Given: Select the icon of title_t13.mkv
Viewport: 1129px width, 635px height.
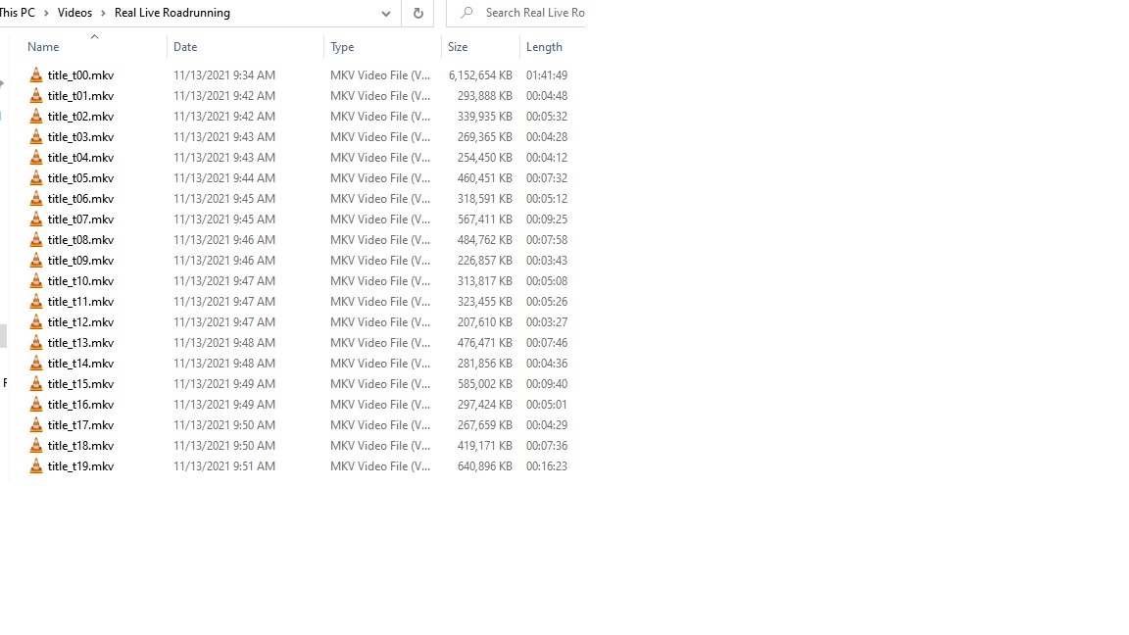Looking at the screenshot, I should click(x=36, y=343).
